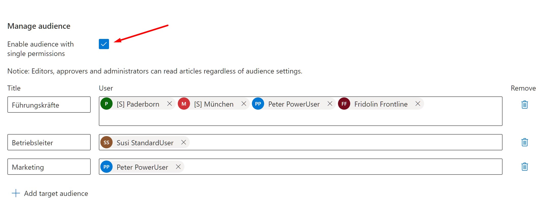555x202 pixels.
Task: Click the PP avatar in Führungskräfte row
Action: point(258,104)
